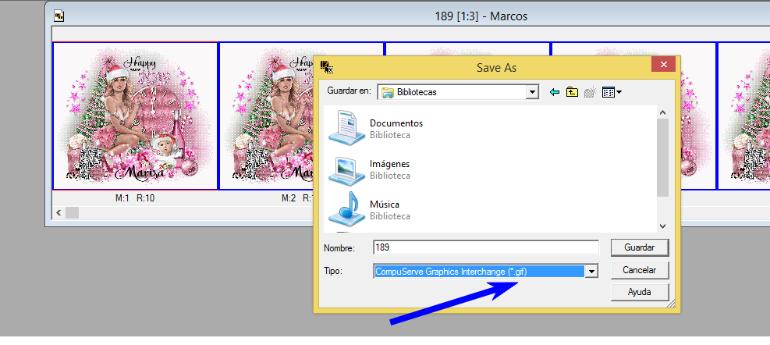Click the file list scroll down arrow

[x=662, y=226]
